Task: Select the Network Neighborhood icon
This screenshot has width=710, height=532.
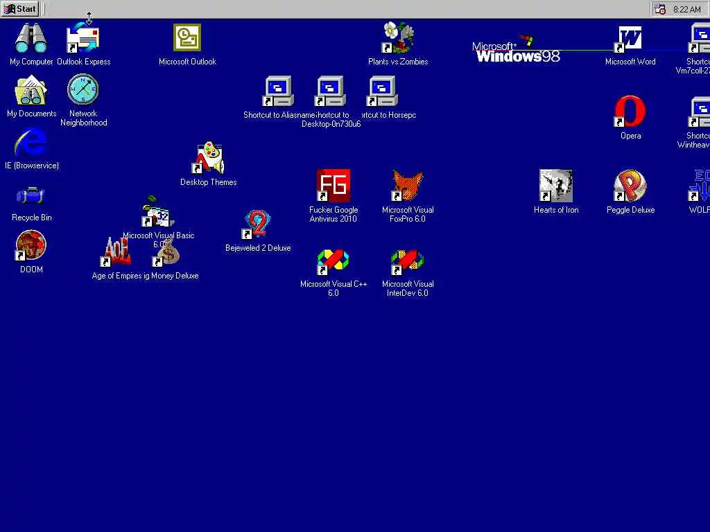Action: pyautogui.click(x=83, y=89)
